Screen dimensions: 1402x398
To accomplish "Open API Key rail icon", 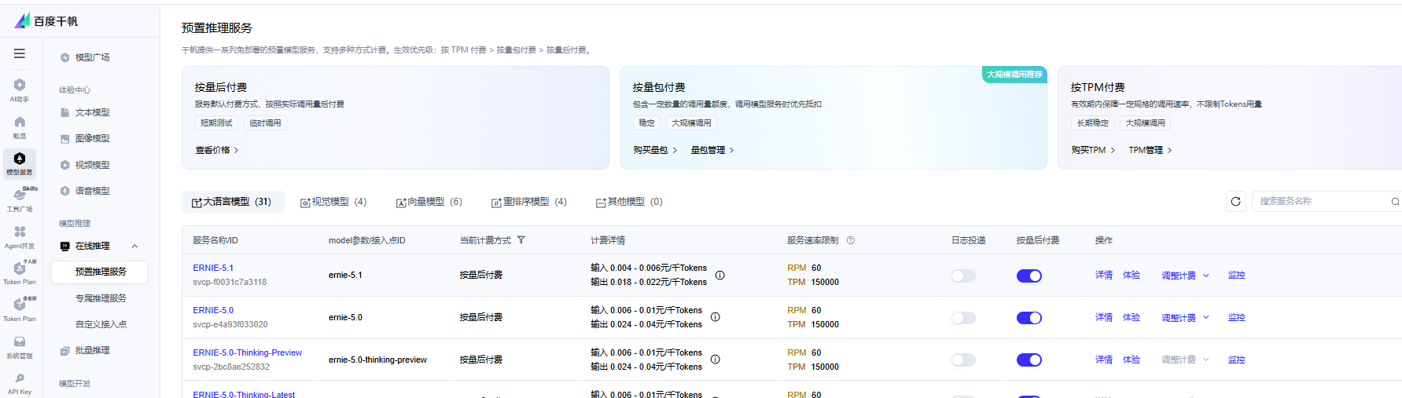I will click(20, 383).
